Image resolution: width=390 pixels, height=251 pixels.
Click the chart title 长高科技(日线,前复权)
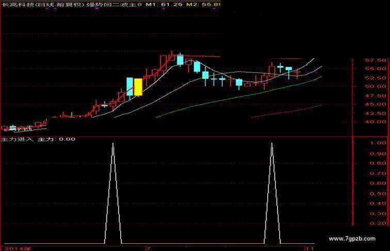click(x=43, y=4)
